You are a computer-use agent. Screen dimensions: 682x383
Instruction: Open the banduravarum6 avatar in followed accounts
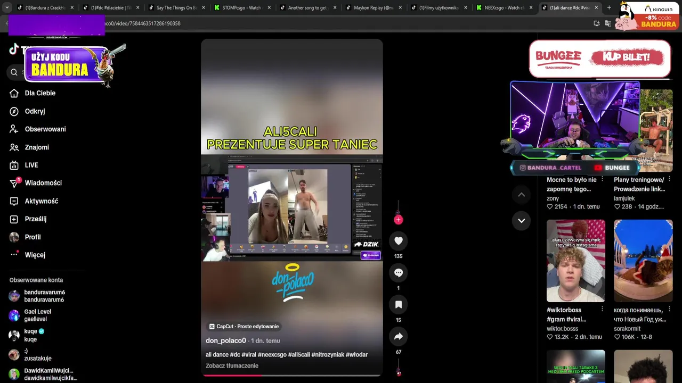14,296
